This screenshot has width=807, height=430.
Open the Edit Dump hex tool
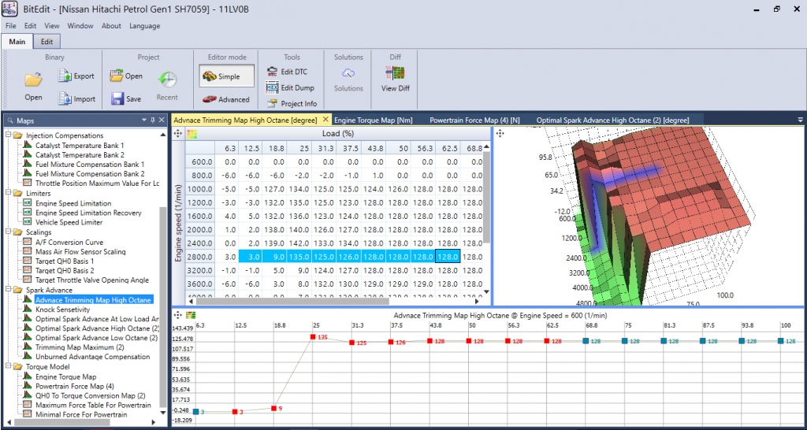coord(290,87)
